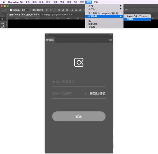The width and height of the screenshot is (158, 154).
Task: Expand the 扩展功能 submenu
Action: (104, 16)
